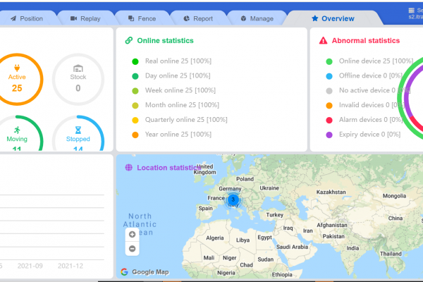
Task: Click 'Expiry device 0 [0%]' entry
Action: (x=370, y=134)
